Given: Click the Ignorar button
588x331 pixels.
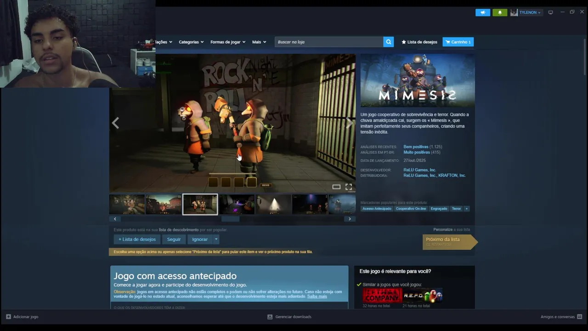Looking at the screenshot, I should pyautogui.click(x=200, y=239).
